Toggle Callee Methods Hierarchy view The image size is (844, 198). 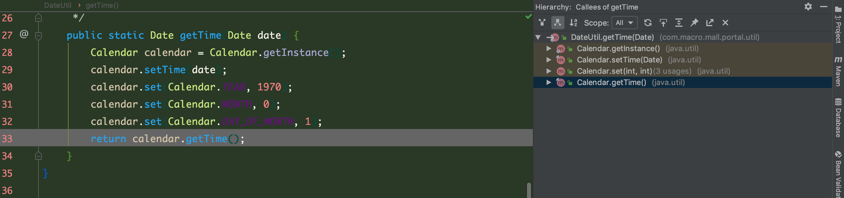(558, 23)
